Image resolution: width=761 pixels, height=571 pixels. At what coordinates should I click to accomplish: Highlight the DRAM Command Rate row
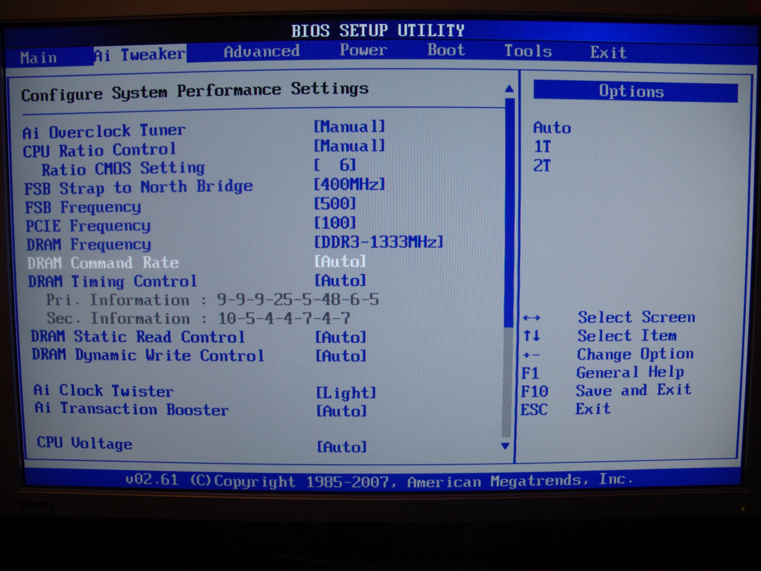click(x=103, y=263)
